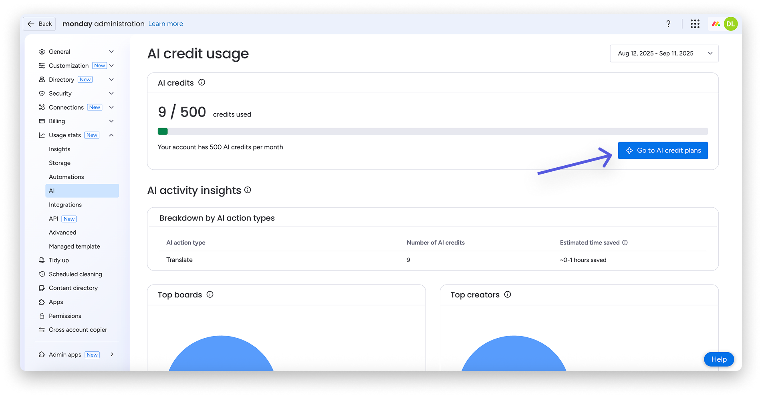Open the DL user avatar menu
762x397 pixels.
(731, 24)
